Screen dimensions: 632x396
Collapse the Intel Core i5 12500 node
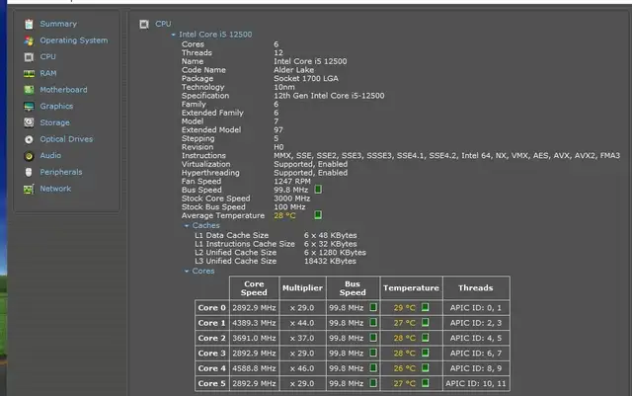click(x=174, y=34)
